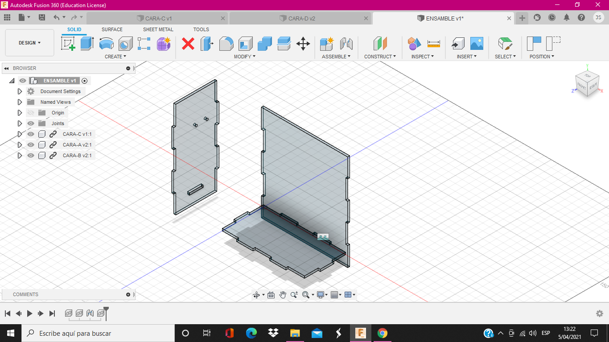Select the Extrude tool
609x342 pixels.
[x=87, y=44]
